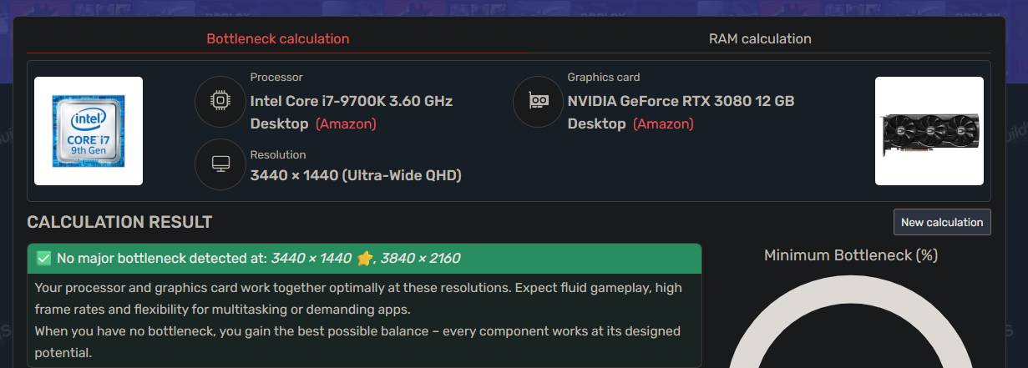1028x368 pixels.
Task: Click the Minimum Bottleneck (%) title
Action: (851, 255)
